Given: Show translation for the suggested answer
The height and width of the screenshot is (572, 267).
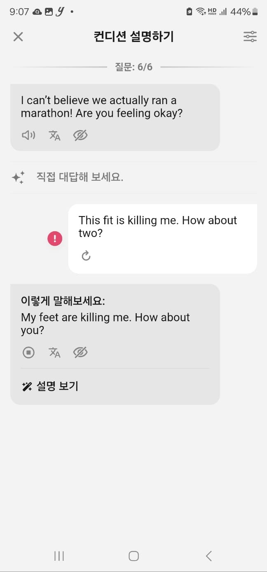Looking at the screenshot, I should [55, 352].
